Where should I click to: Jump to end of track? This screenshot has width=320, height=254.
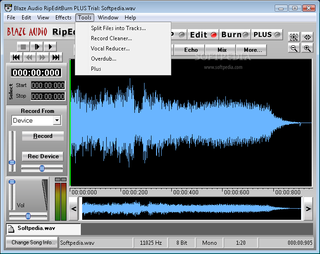(56, 57)
